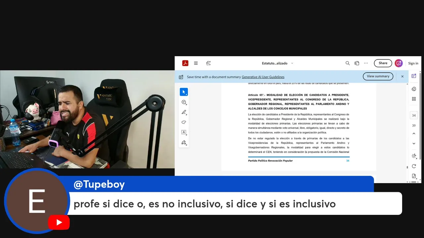Click the View summary button
This screenshot has width=424, height=238.
pos(378,76)
